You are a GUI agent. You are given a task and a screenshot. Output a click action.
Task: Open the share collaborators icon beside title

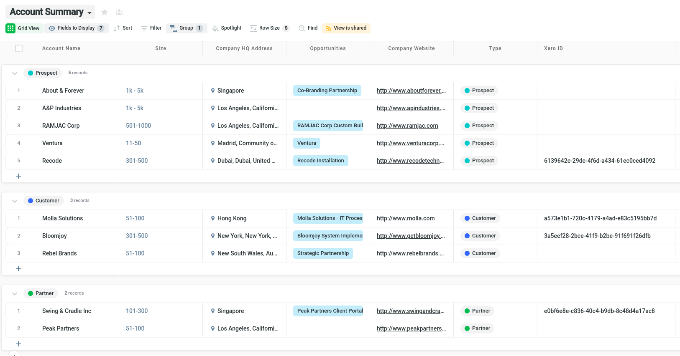click(119, 12)
